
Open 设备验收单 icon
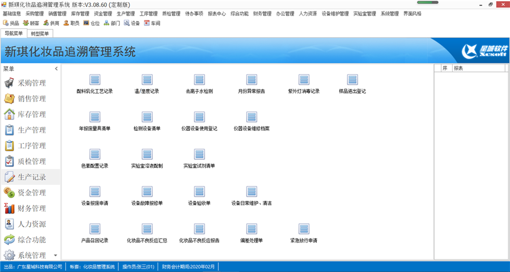[199, 192]
